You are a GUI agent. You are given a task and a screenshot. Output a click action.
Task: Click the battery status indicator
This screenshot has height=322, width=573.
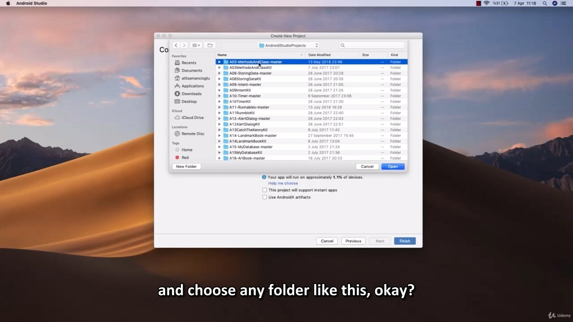point(500,3)
